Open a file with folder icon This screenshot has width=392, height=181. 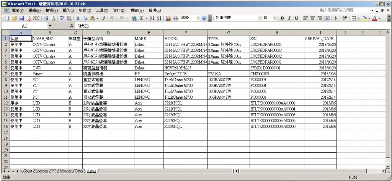14,18
